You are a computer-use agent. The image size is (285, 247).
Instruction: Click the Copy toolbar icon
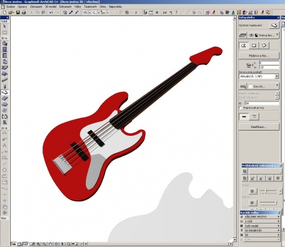pyautogui.click(x=37, y=13)
